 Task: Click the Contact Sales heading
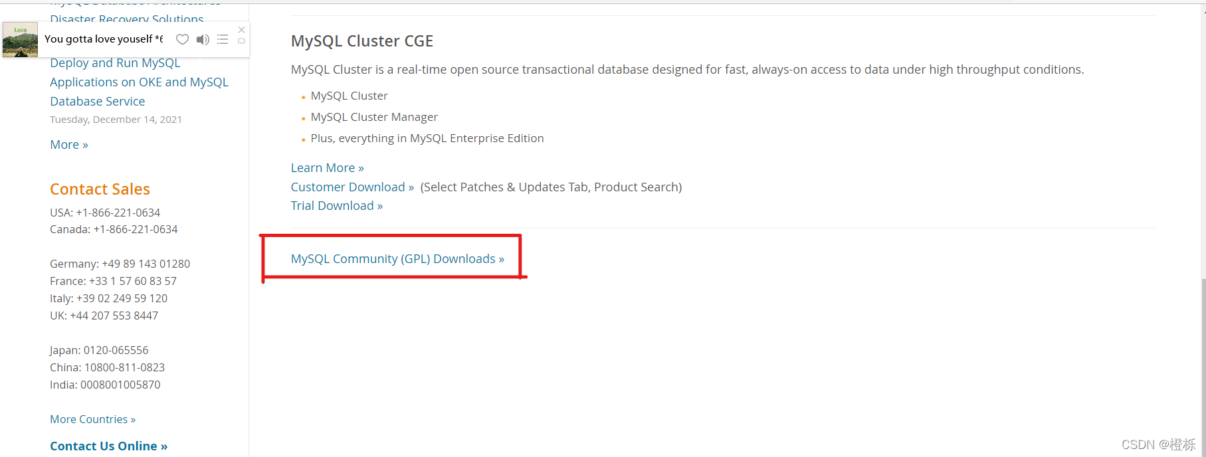pyautogui.click(x=100, y=189)
